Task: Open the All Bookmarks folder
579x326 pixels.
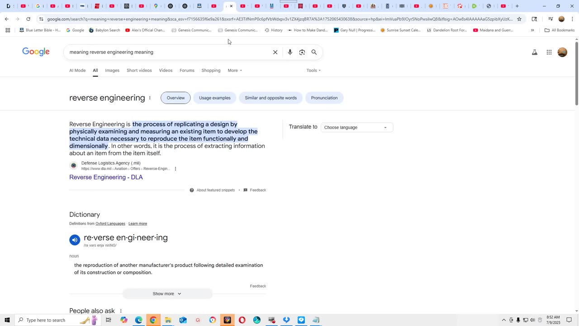Action: point(560,30)
